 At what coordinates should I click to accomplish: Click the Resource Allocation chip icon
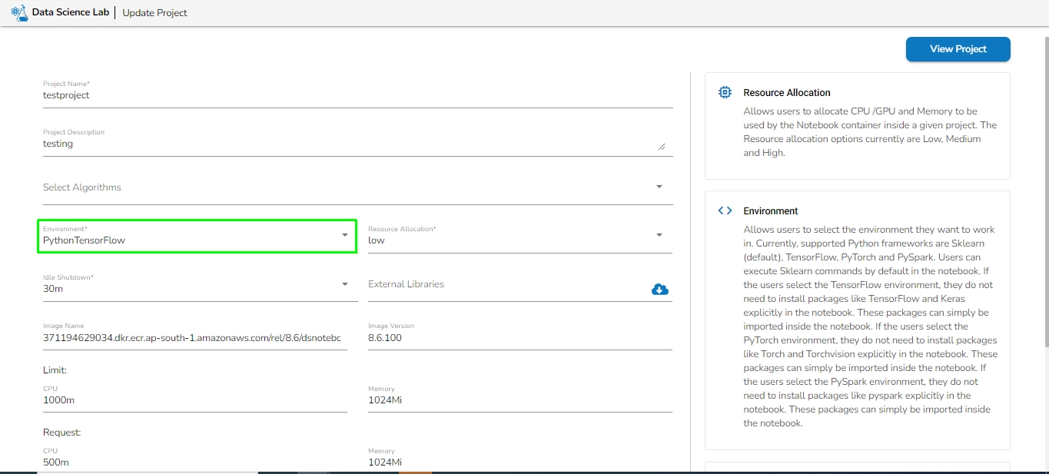[x=725, y=92]
